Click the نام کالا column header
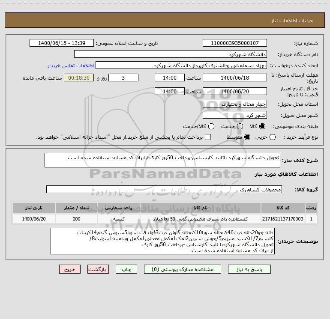Image resolution: width=330 pixels, height=319 pixels. pyautogui.click(x=201, y=208)
